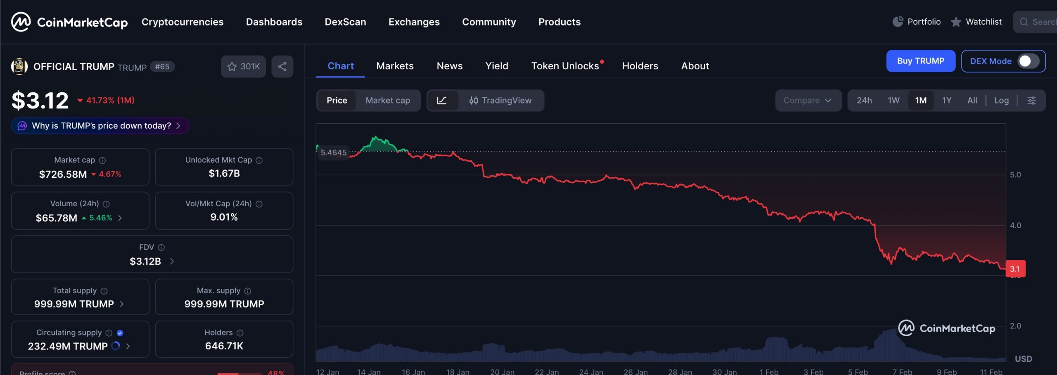Expand Circulating supply details chevron
This screenshot has width=1057, height=375.
(128, 346)
